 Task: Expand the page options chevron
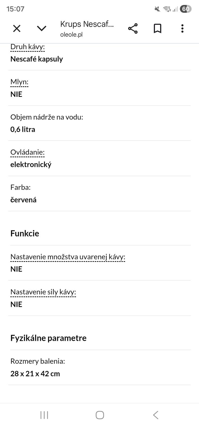coord(42,28)
